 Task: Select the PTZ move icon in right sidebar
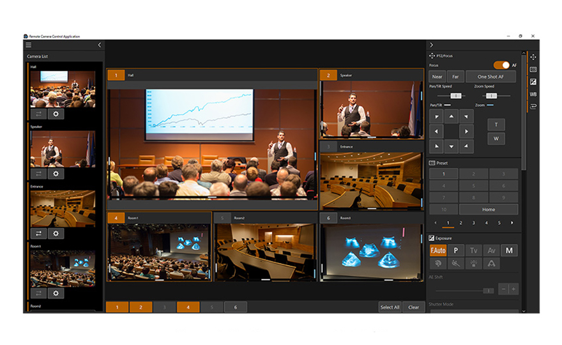coord(533,57)
